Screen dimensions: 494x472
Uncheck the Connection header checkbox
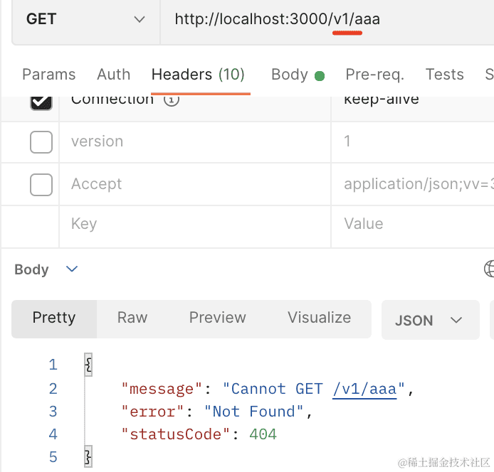tap(41, 102)
